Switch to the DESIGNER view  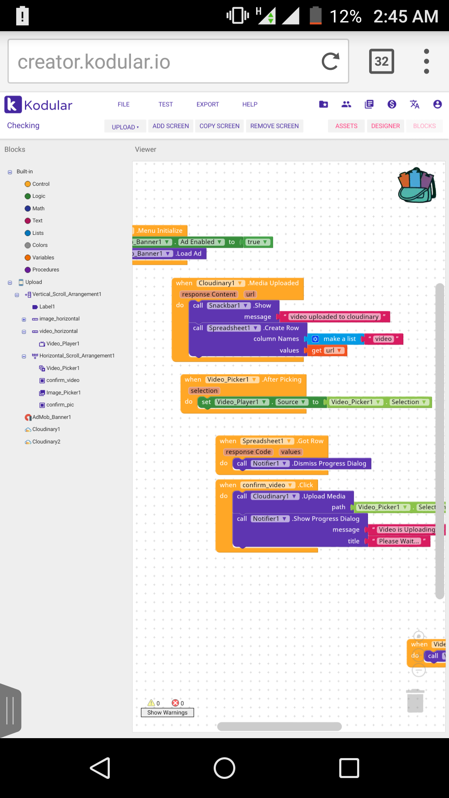pyautogui.click(x=385, y=126)
